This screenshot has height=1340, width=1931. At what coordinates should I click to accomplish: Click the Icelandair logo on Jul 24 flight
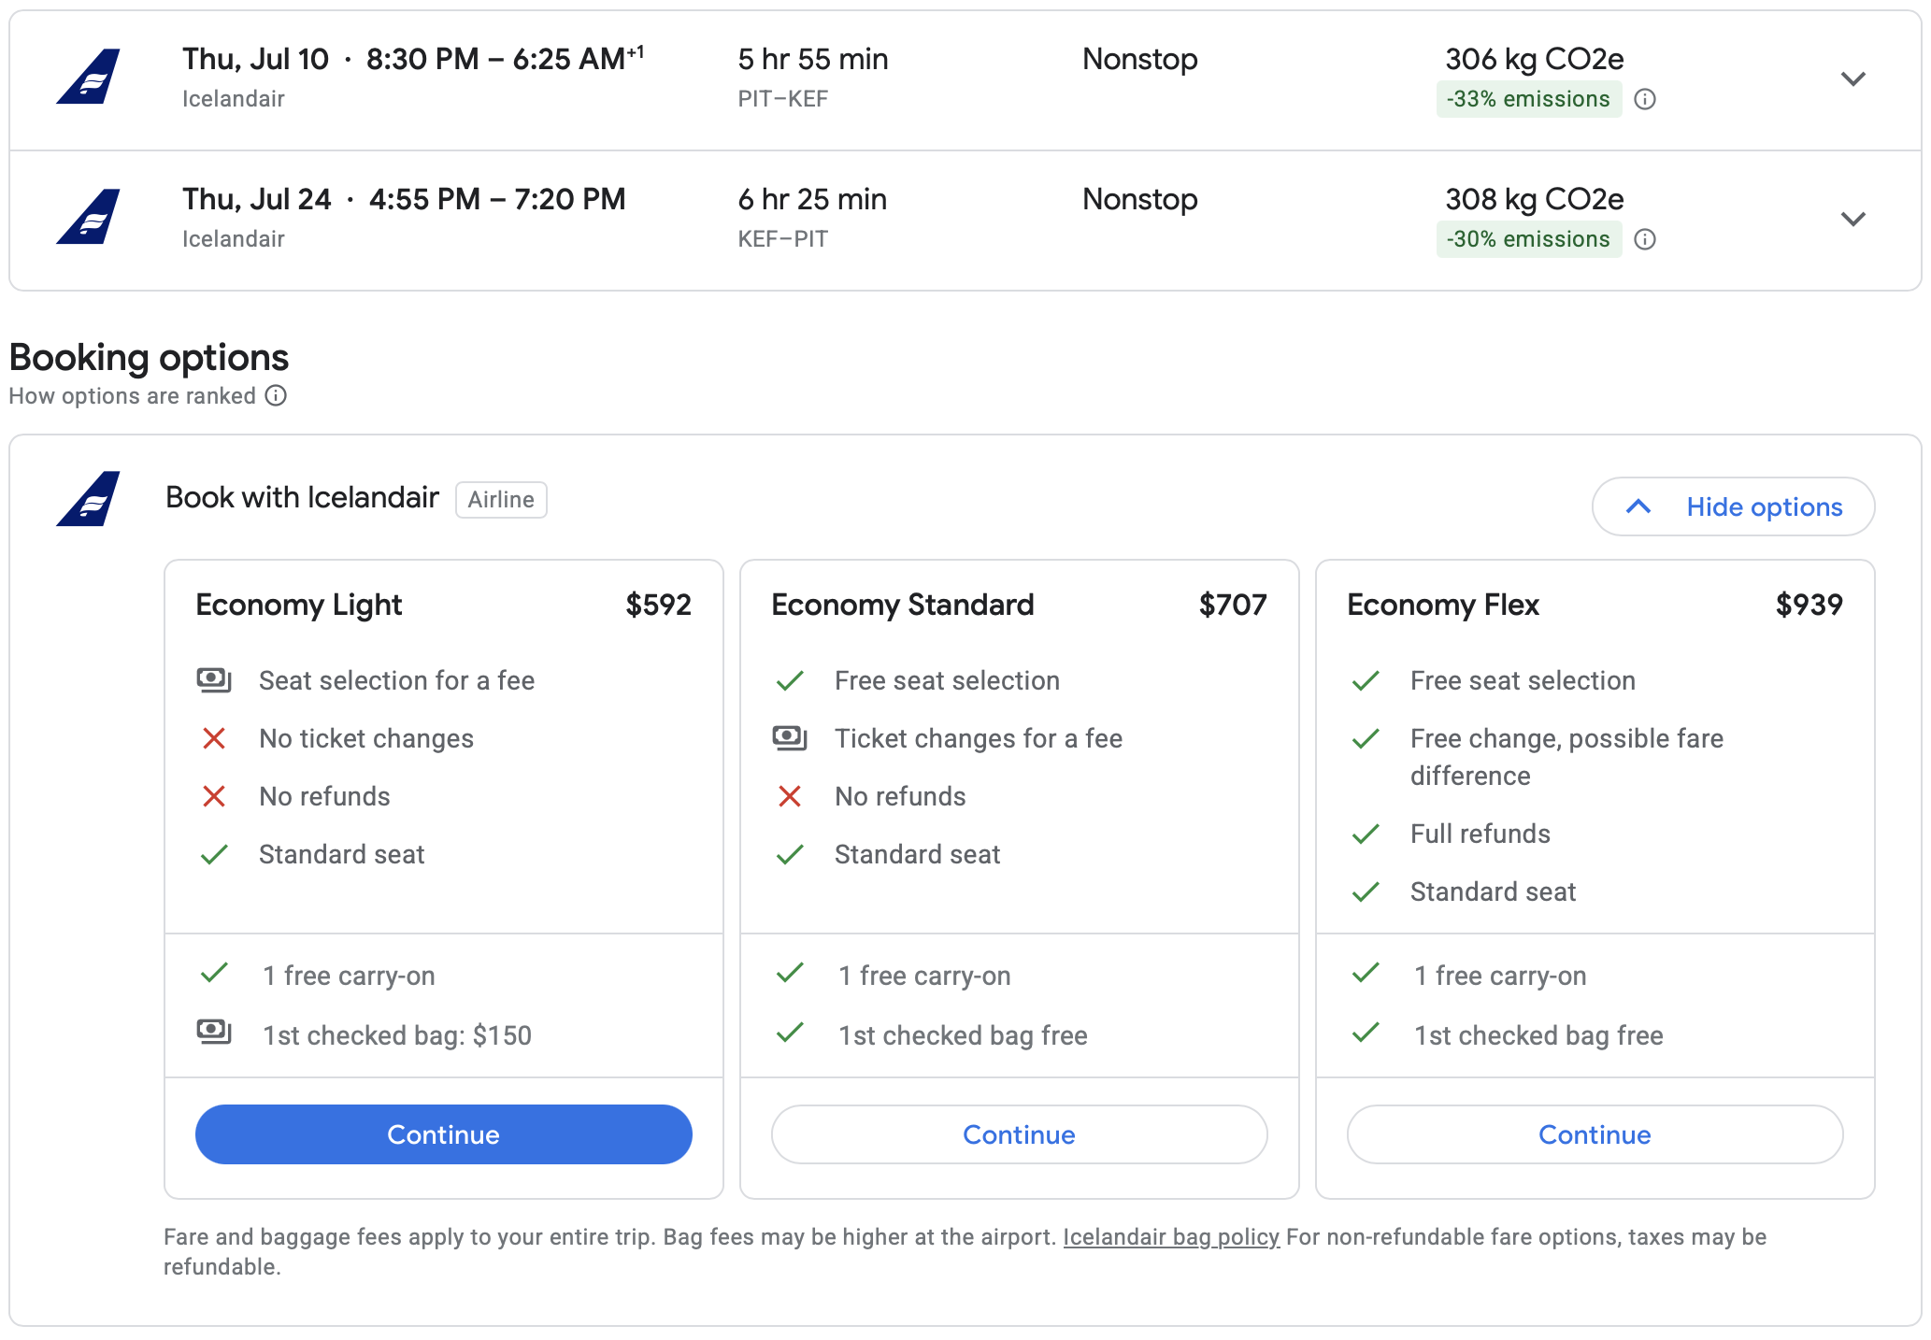point(88,217)
